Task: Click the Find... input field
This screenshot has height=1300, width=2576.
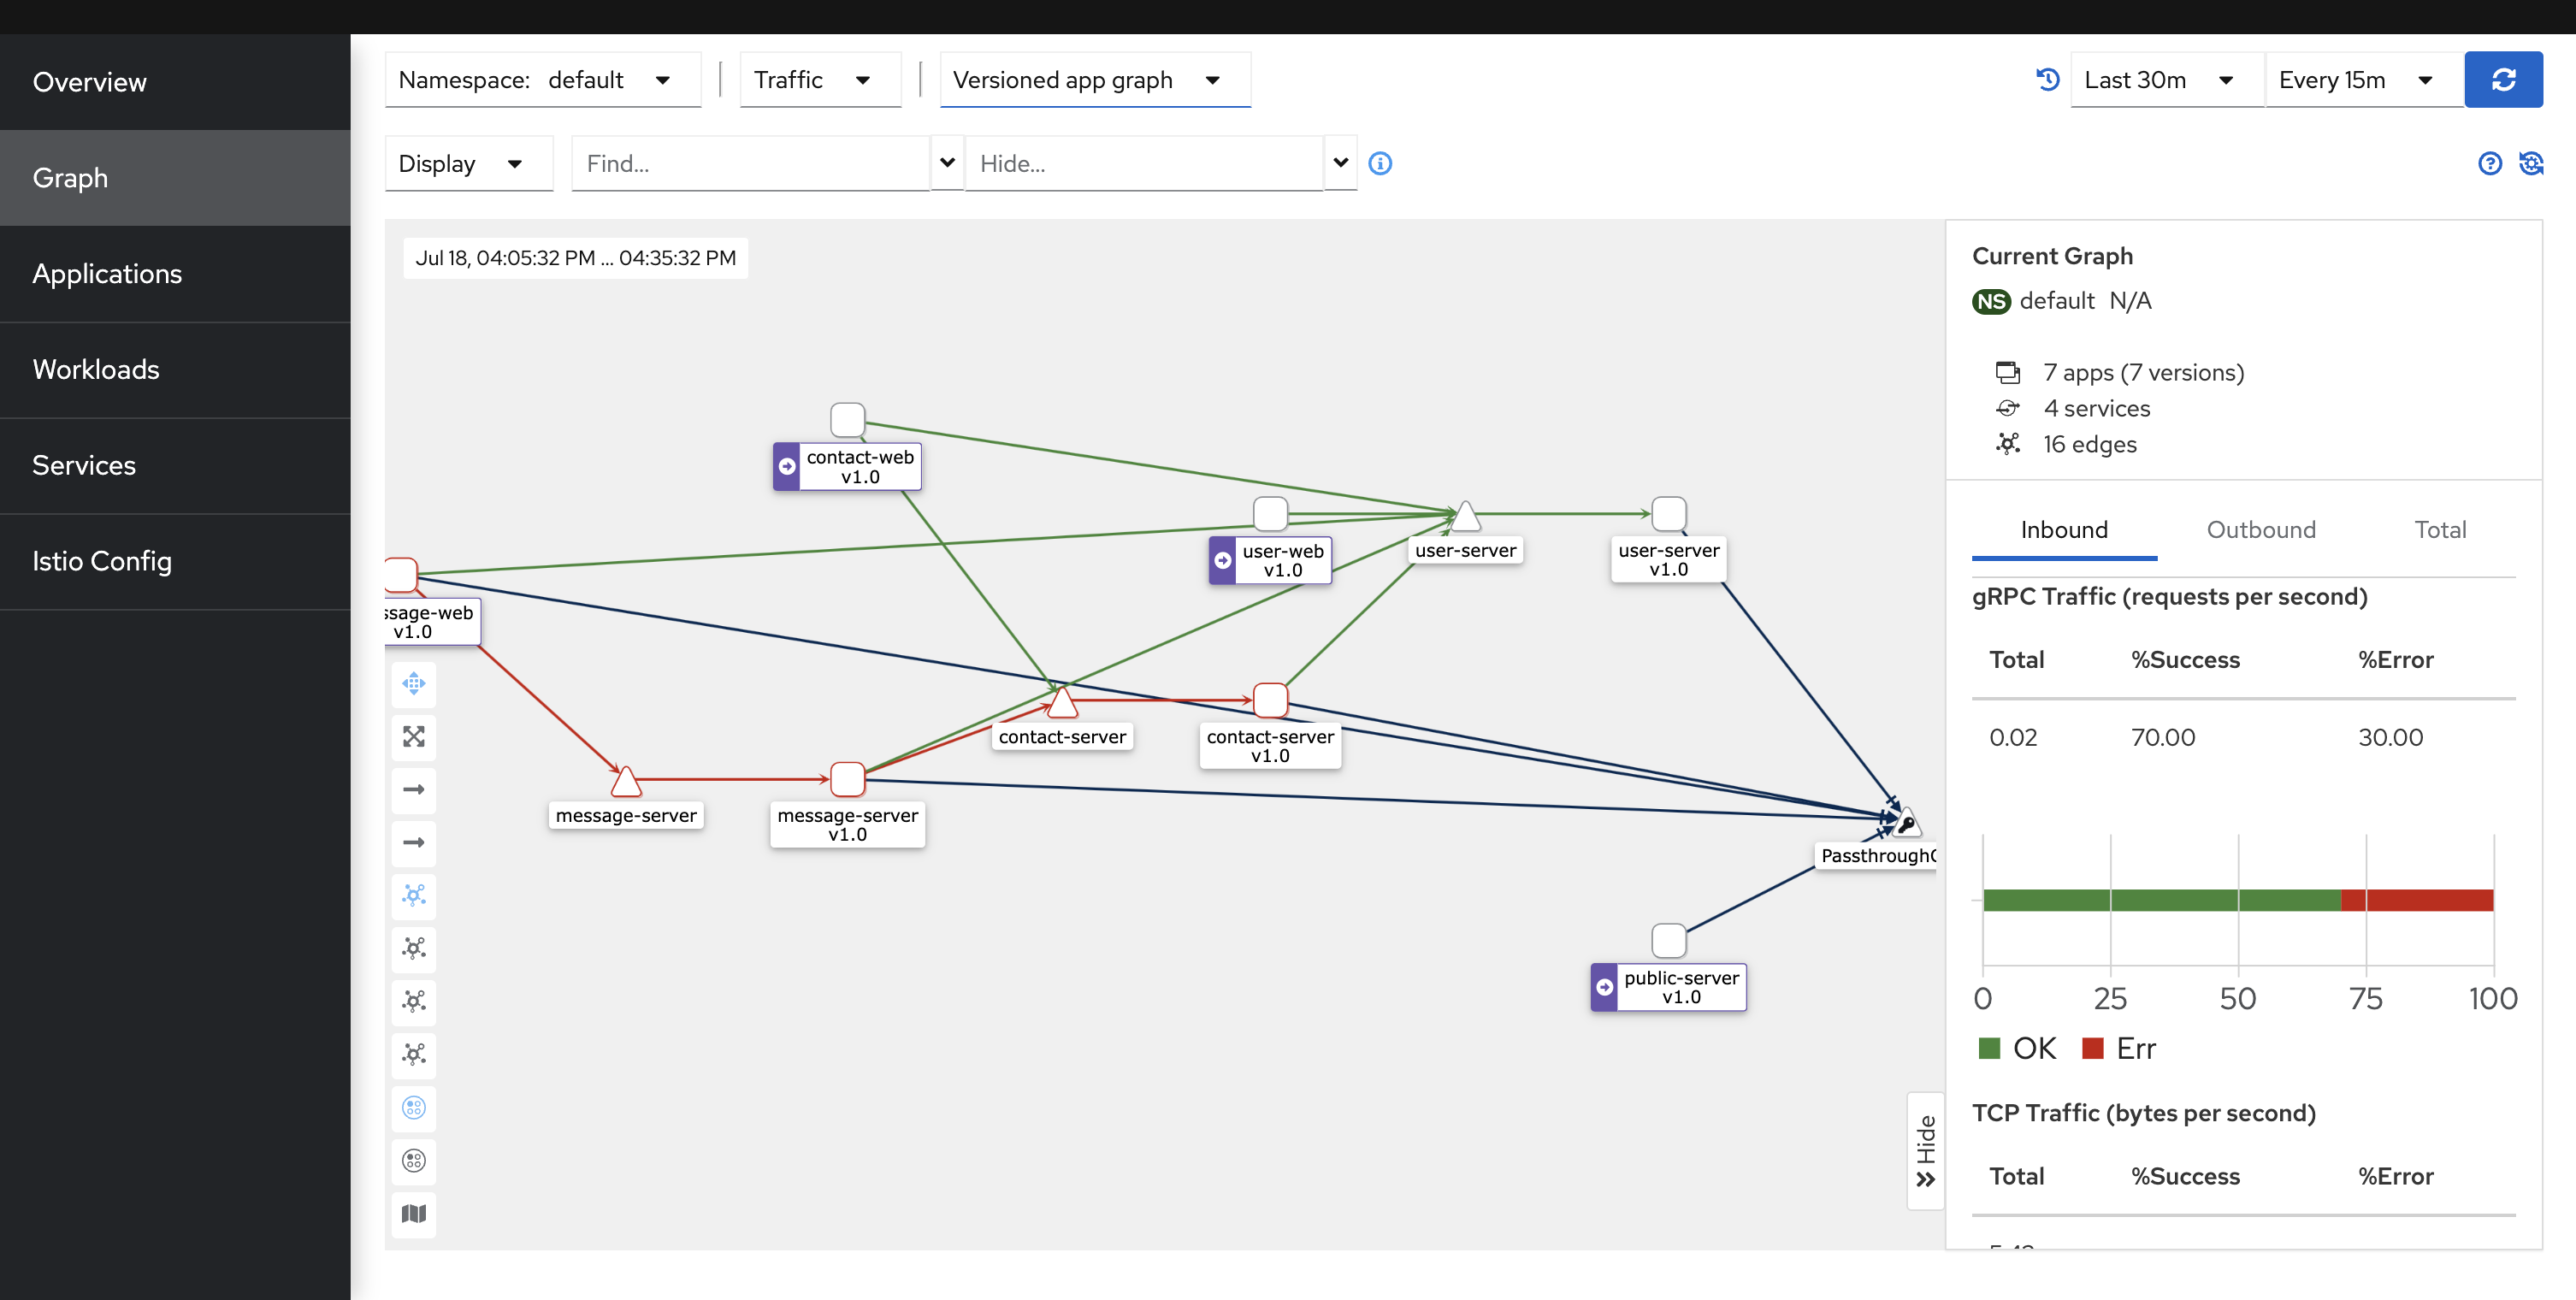Action: [x=750, y=163]
